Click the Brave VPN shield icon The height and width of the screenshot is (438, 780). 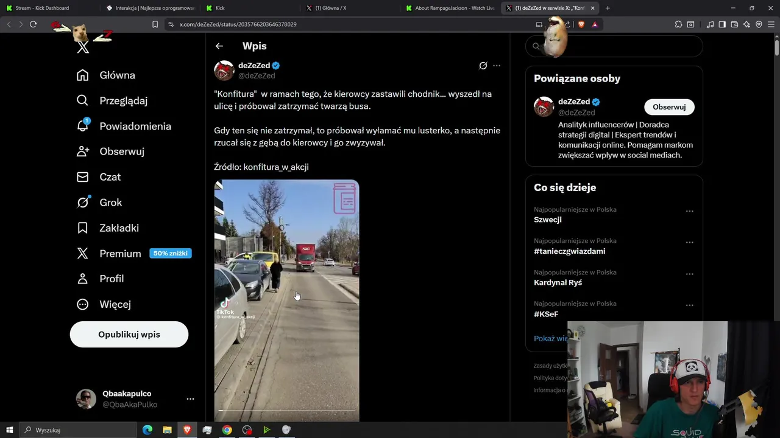tap(759, 24)
